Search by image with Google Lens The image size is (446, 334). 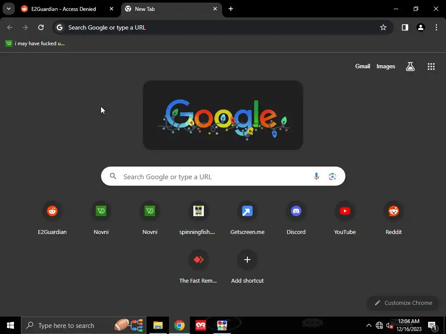(332, 177)
